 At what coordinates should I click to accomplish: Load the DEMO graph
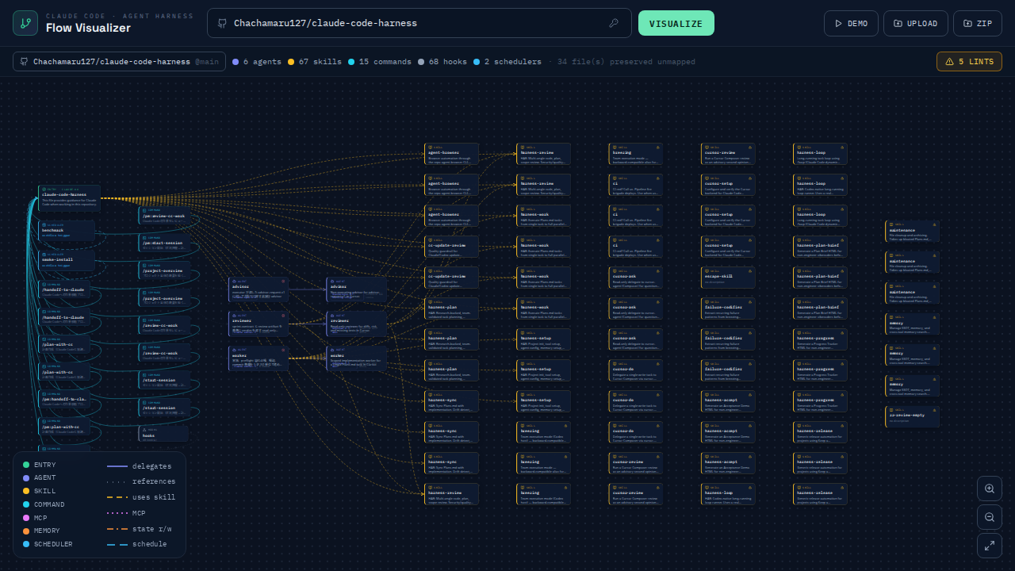851,23
